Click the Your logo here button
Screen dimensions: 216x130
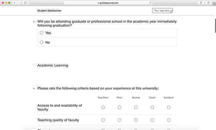click(163, 11)
